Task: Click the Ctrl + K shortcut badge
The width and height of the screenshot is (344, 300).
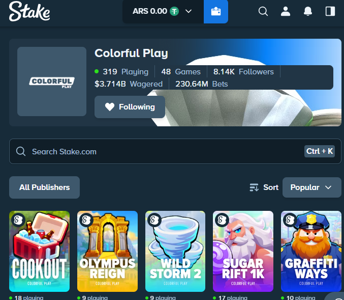Action: [x=320, y=151]
